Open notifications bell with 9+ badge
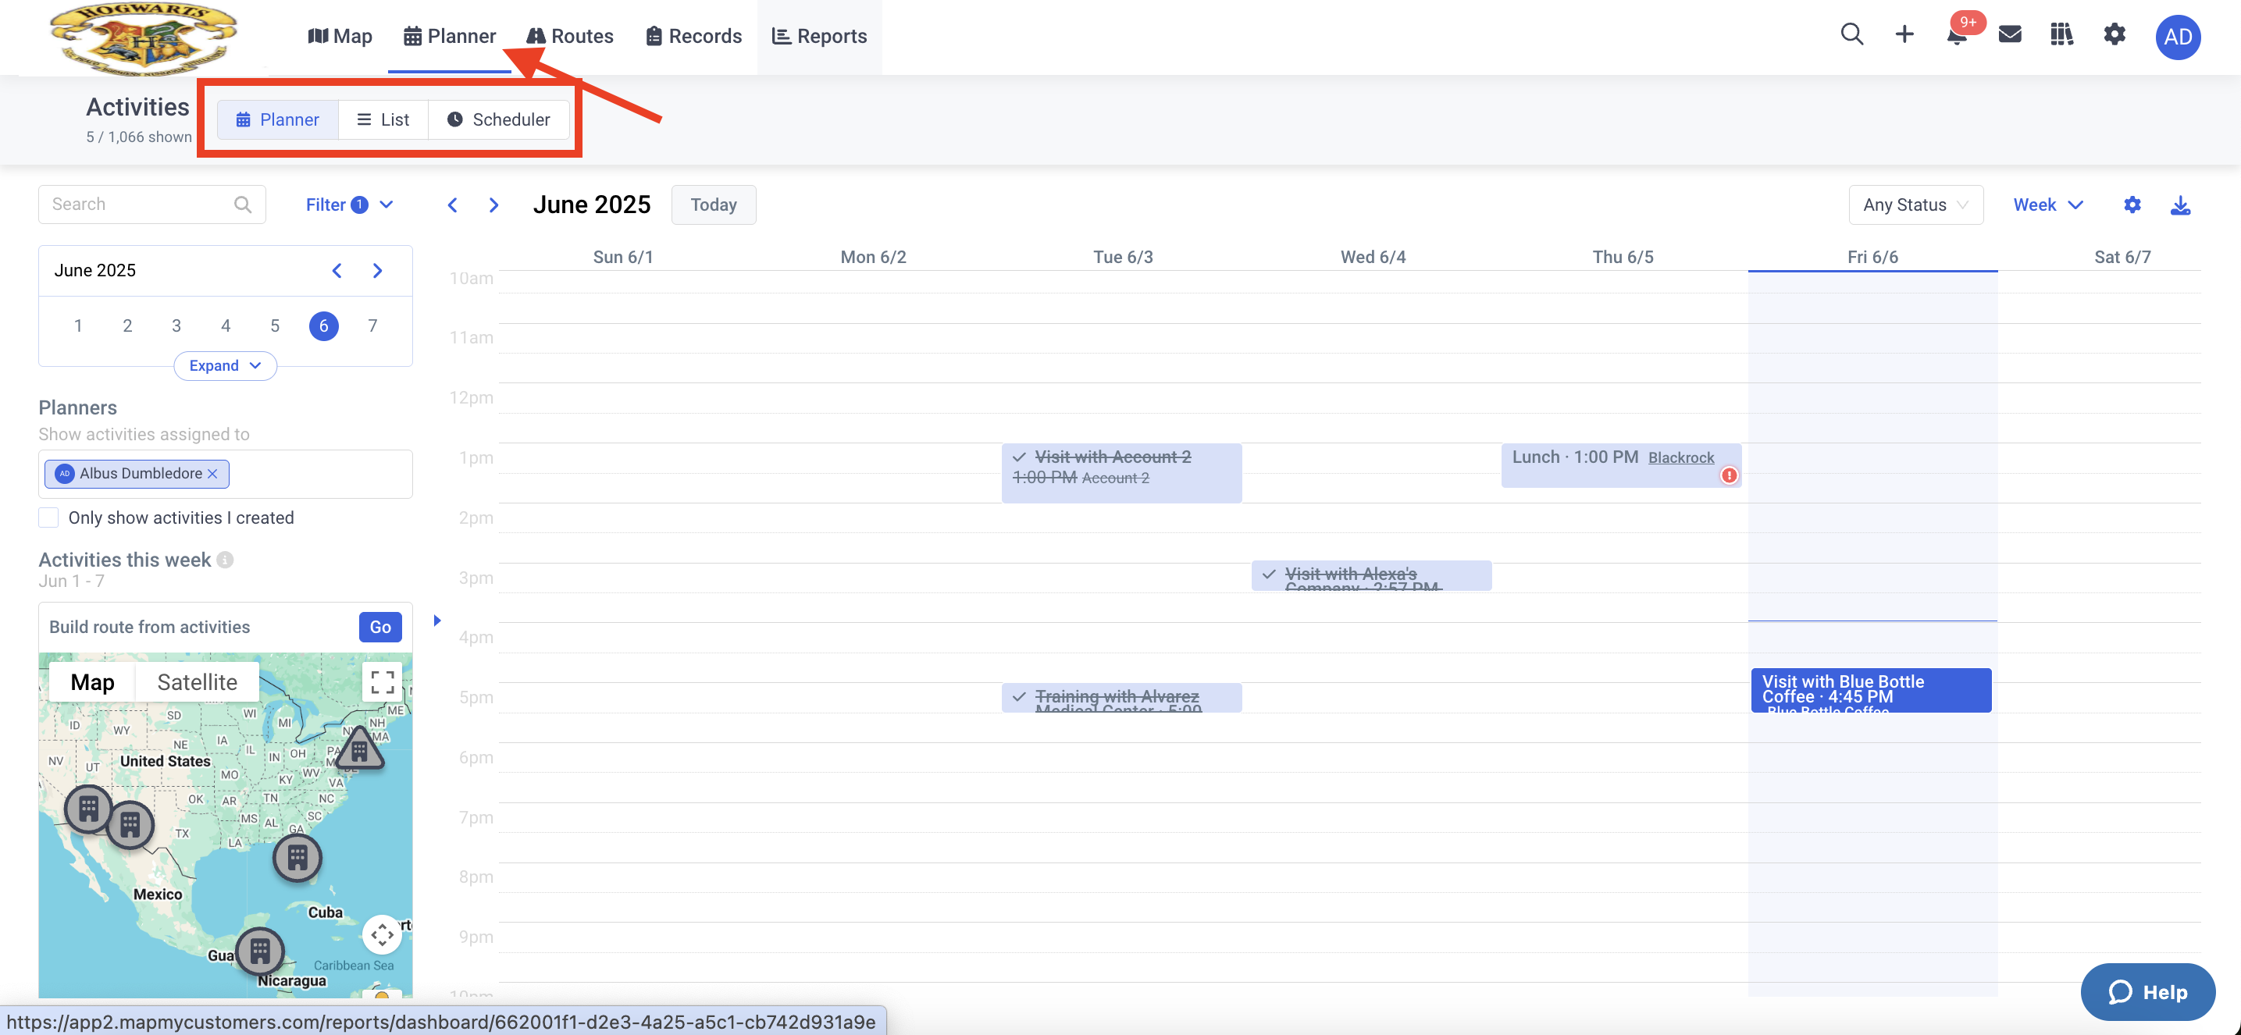 coord(1958,35)
